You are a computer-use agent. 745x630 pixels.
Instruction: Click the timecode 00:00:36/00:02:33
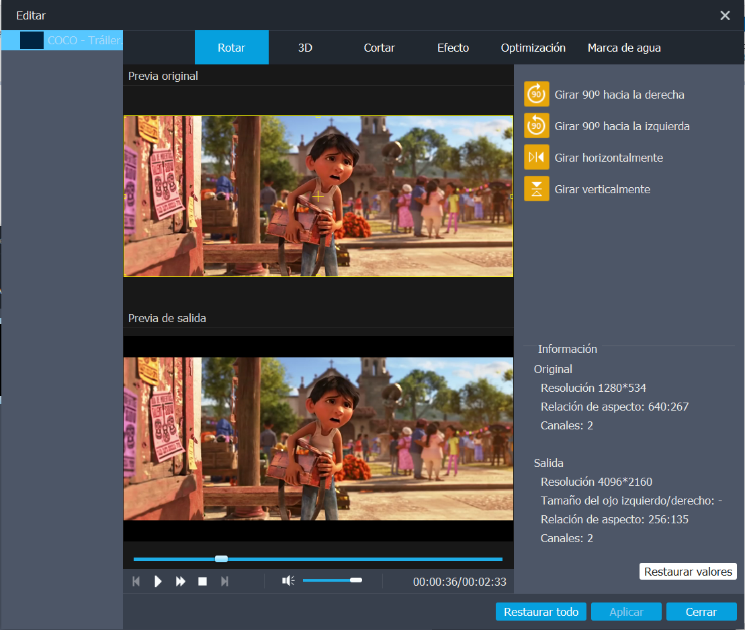click(459, 582)
